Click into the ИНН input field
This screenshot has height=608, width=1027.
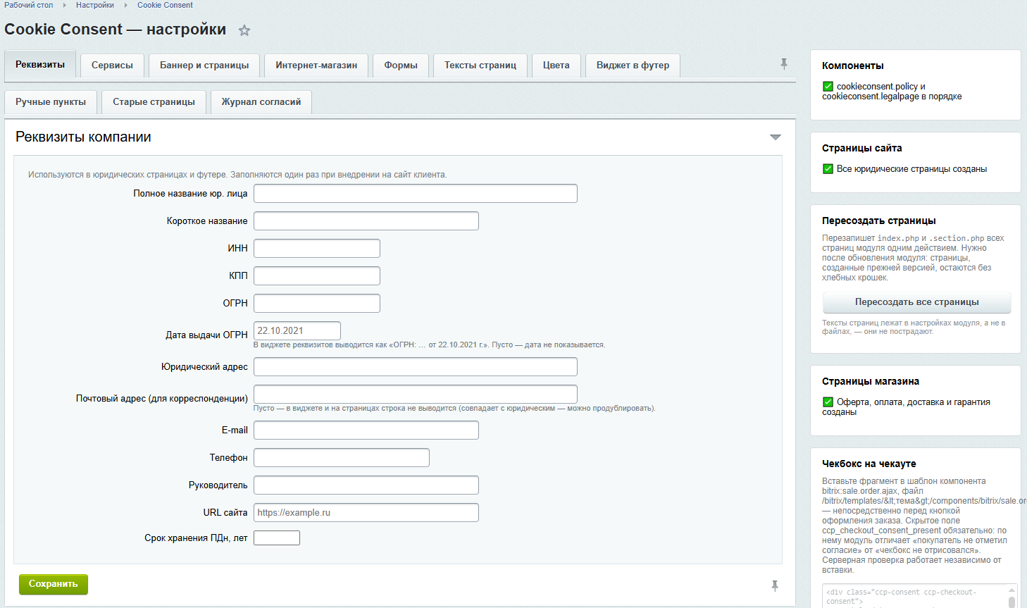click(x=317, y=249)
